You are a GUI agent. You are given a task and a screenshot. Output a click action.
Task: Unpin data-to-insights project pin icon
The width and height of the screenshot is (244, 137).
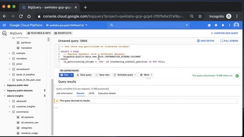click(45, 96)
